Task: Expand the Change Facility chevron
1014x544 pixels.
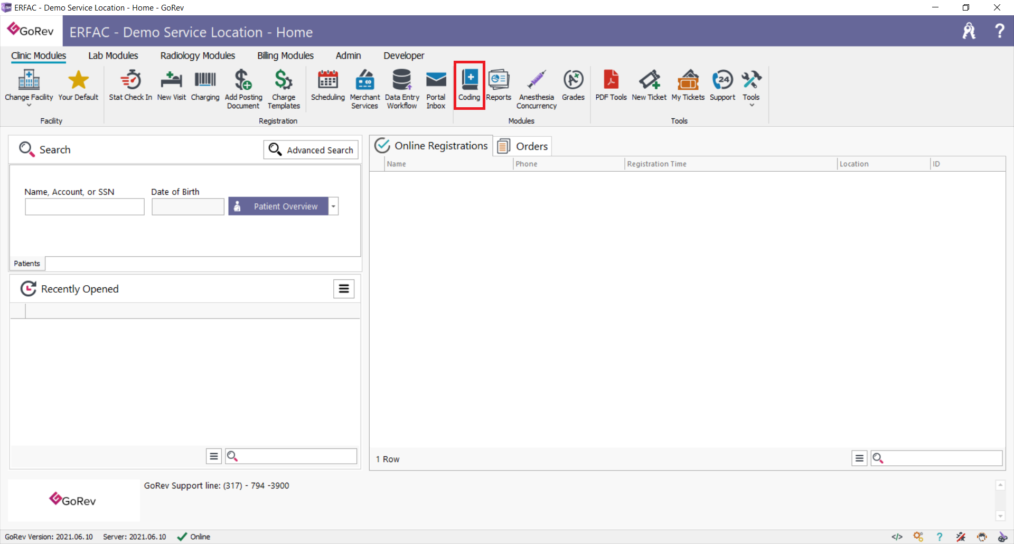Action: (x=29, y=105)
